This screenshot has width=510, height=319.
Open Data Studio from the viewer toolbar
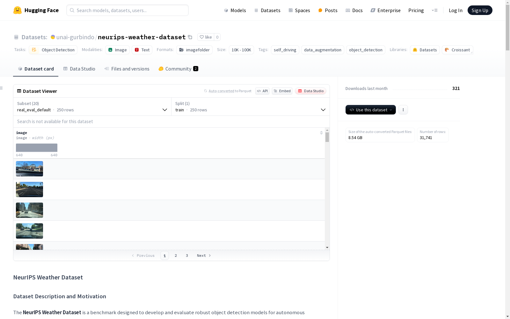[310, 91]
